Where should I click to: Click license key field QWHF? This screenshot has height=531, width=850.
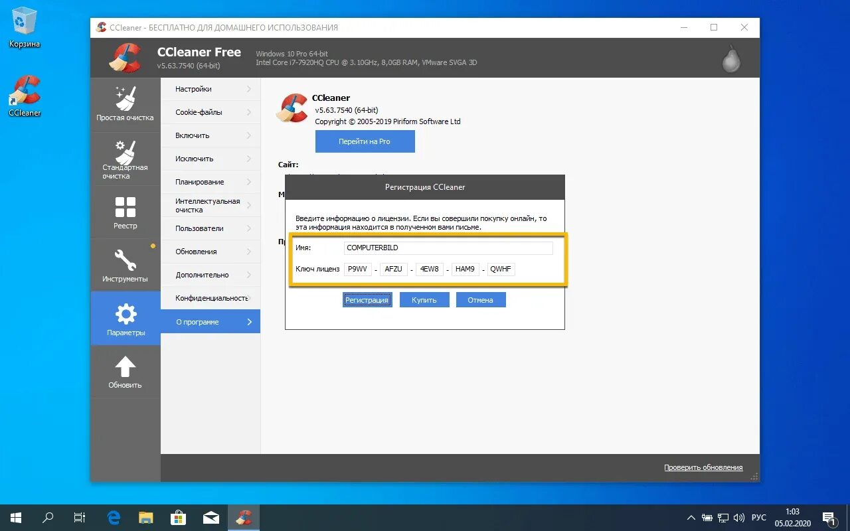(x=501, y=269)
